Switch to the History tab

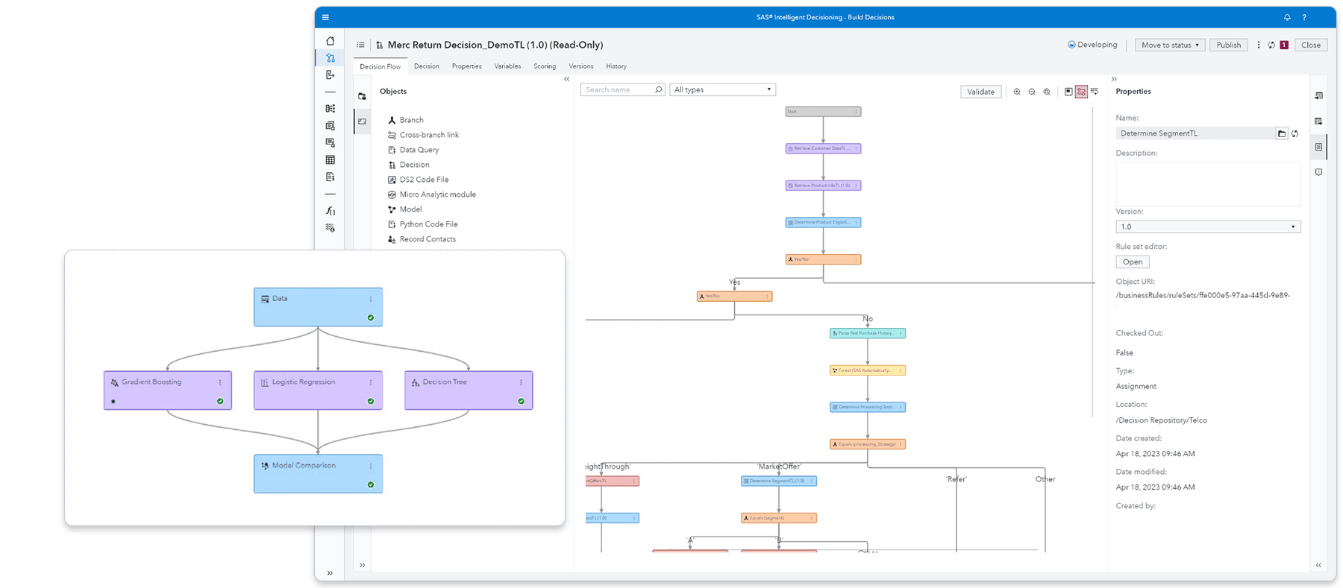616,66
